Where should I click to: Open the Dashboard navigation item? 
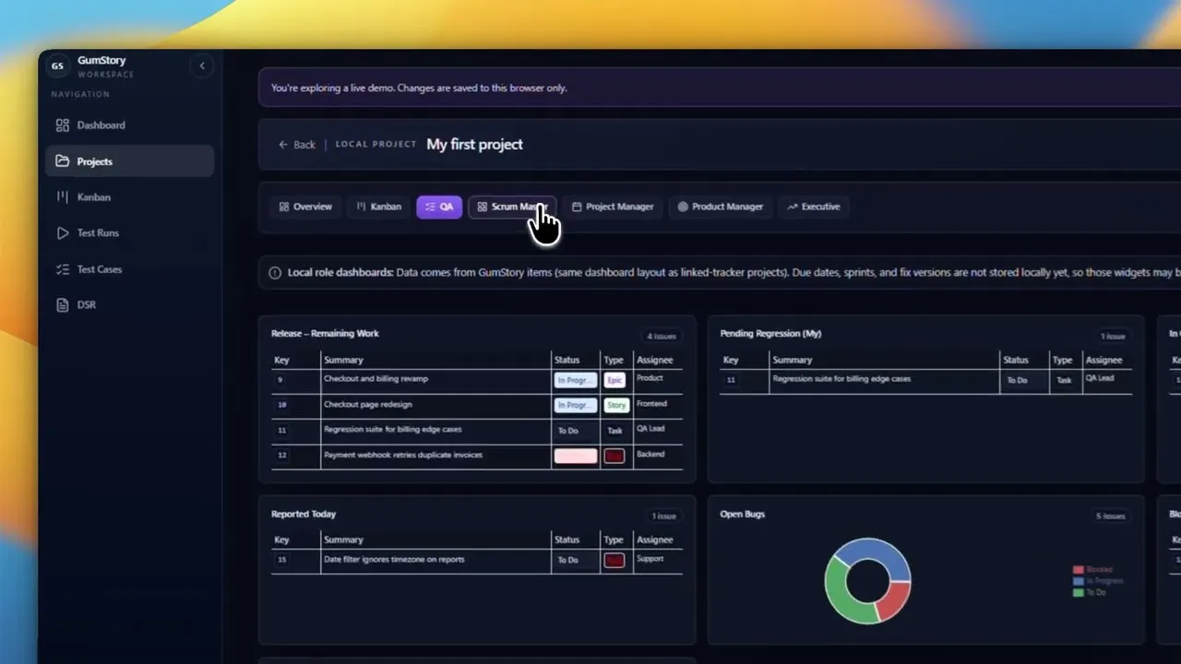129,125
